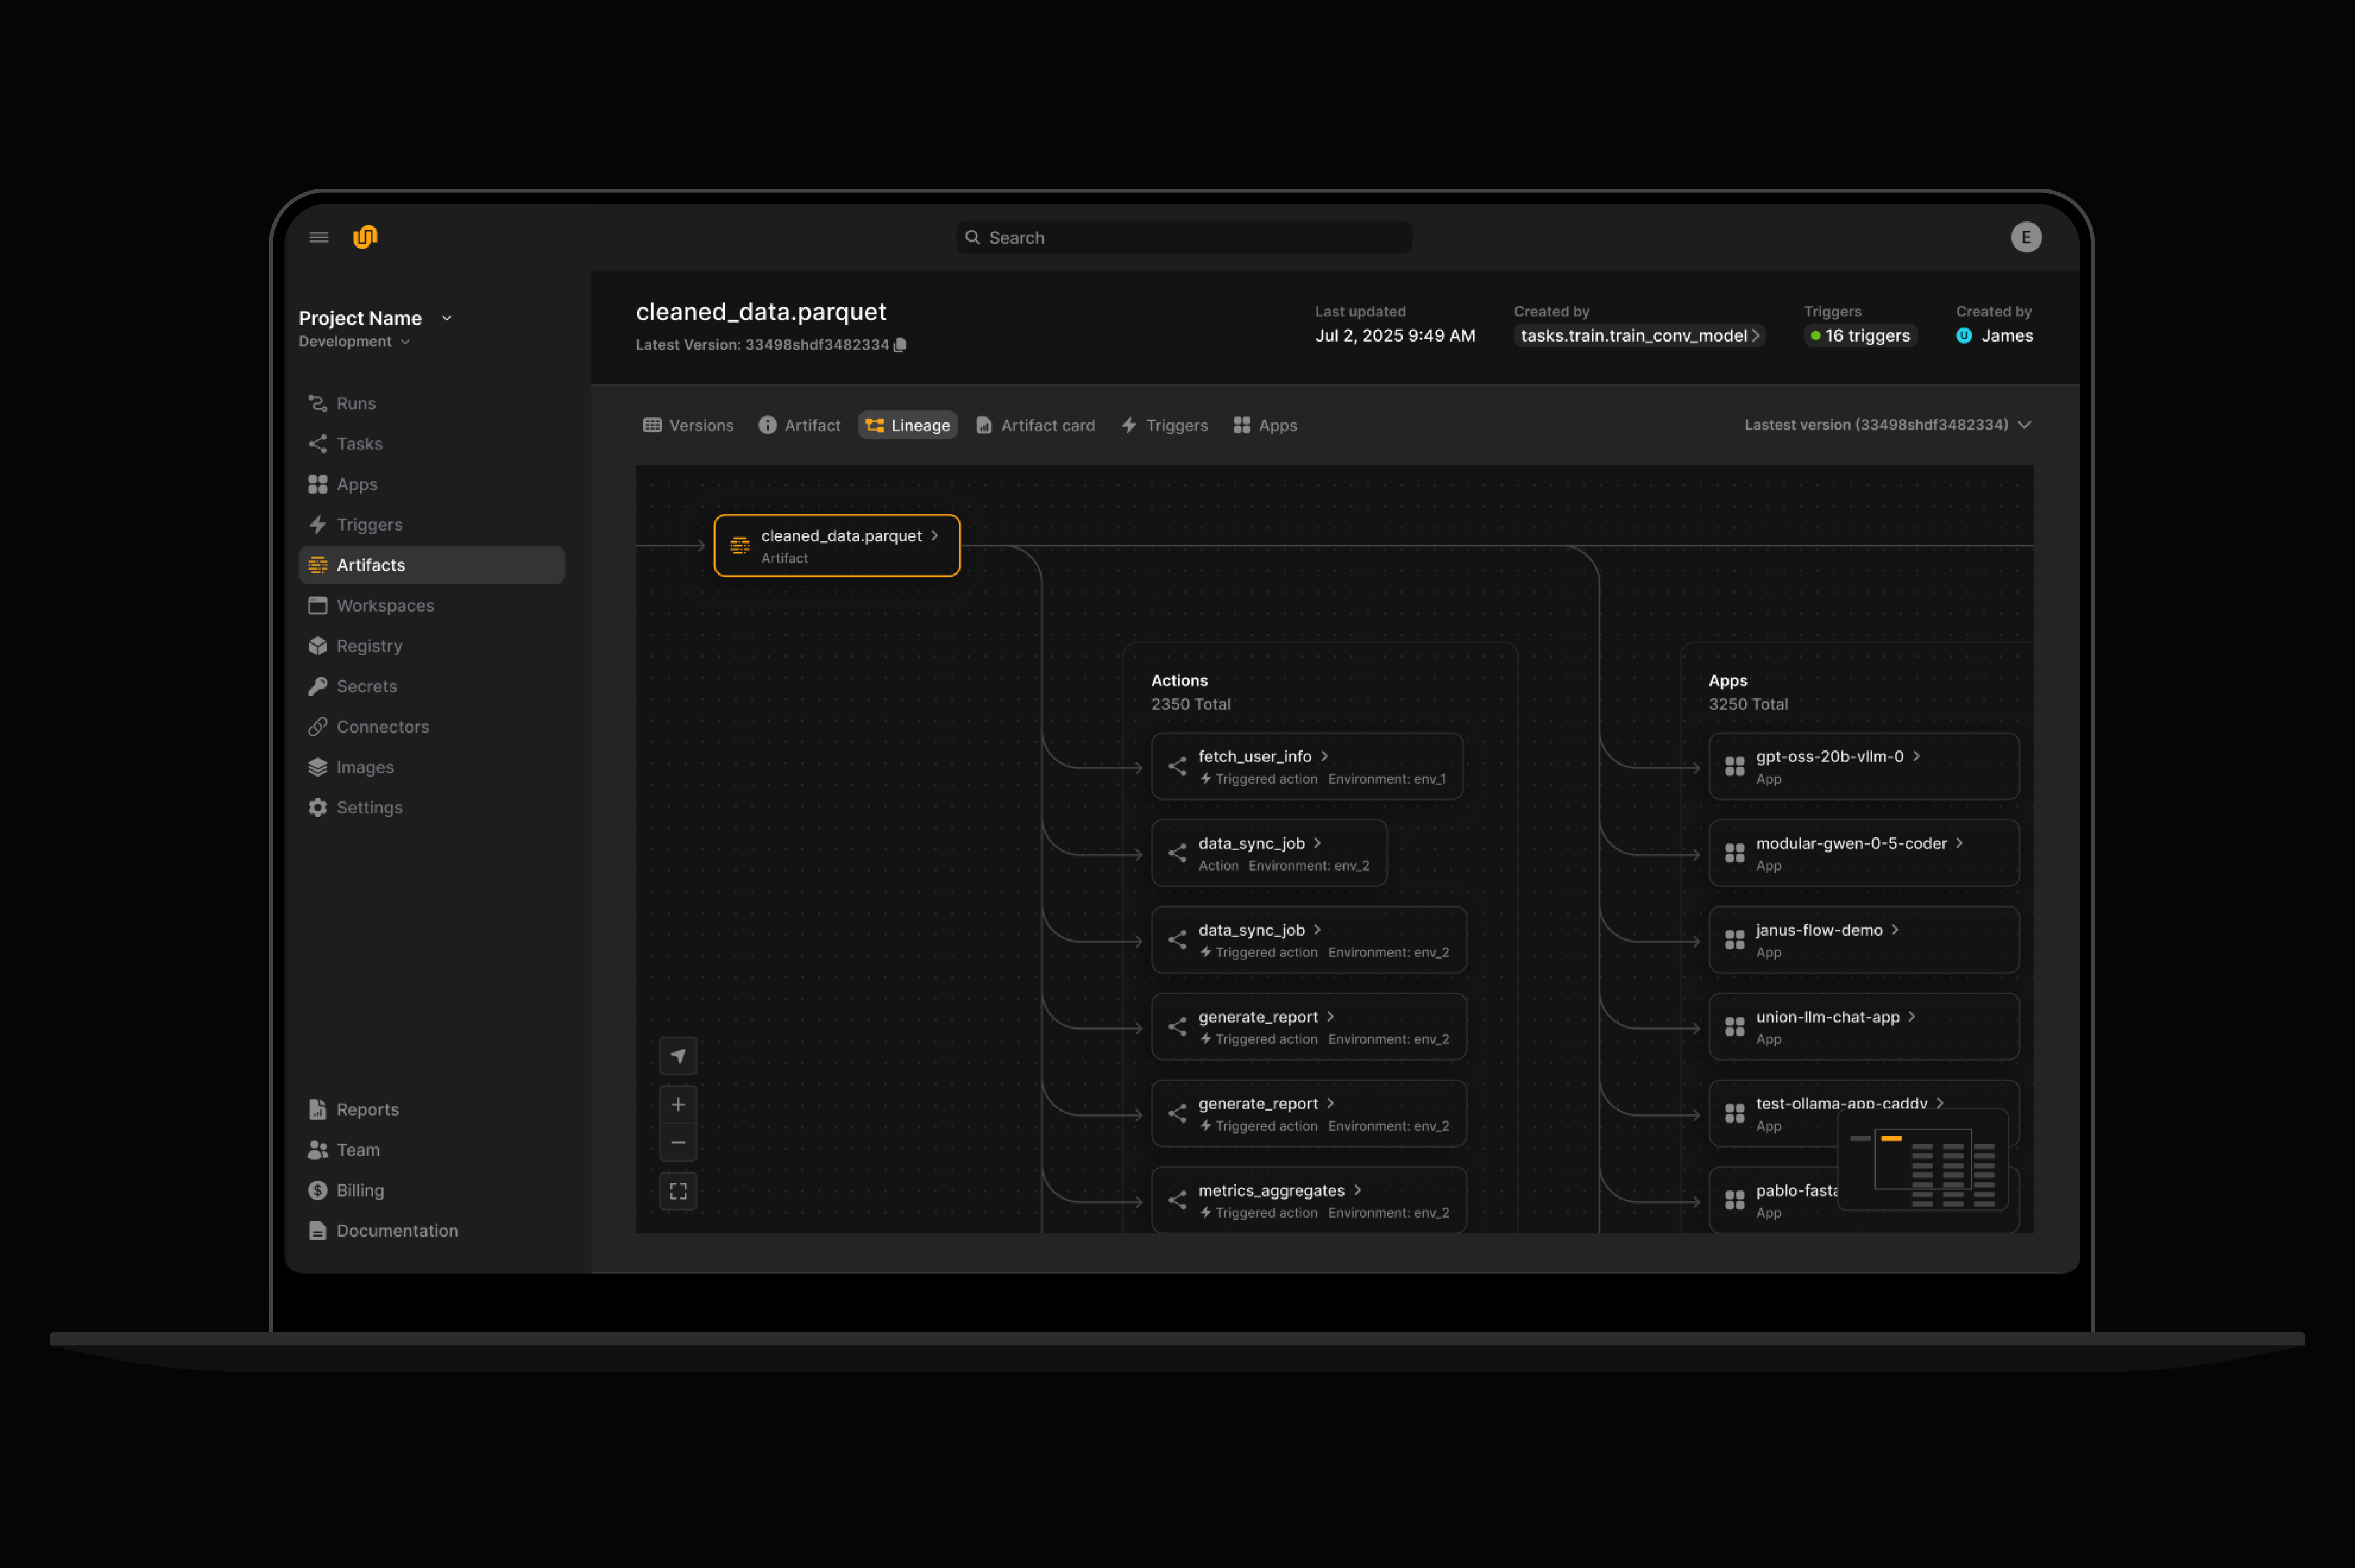
Task: Expand the Project Name dropdown
Action: pyautogui.click(x=446, y=318)
